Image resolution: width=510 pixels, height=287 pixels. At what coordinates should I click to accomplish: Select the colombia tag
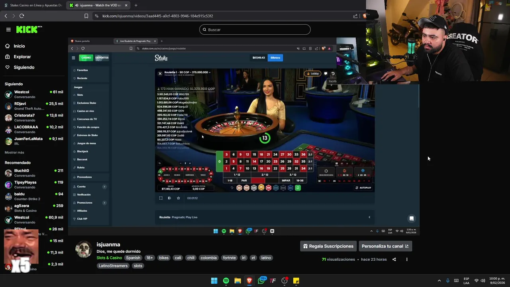pos(208,258)
